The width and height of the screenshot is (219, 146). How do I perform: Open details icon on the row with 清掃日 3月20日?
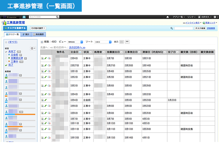click(42, 113)
